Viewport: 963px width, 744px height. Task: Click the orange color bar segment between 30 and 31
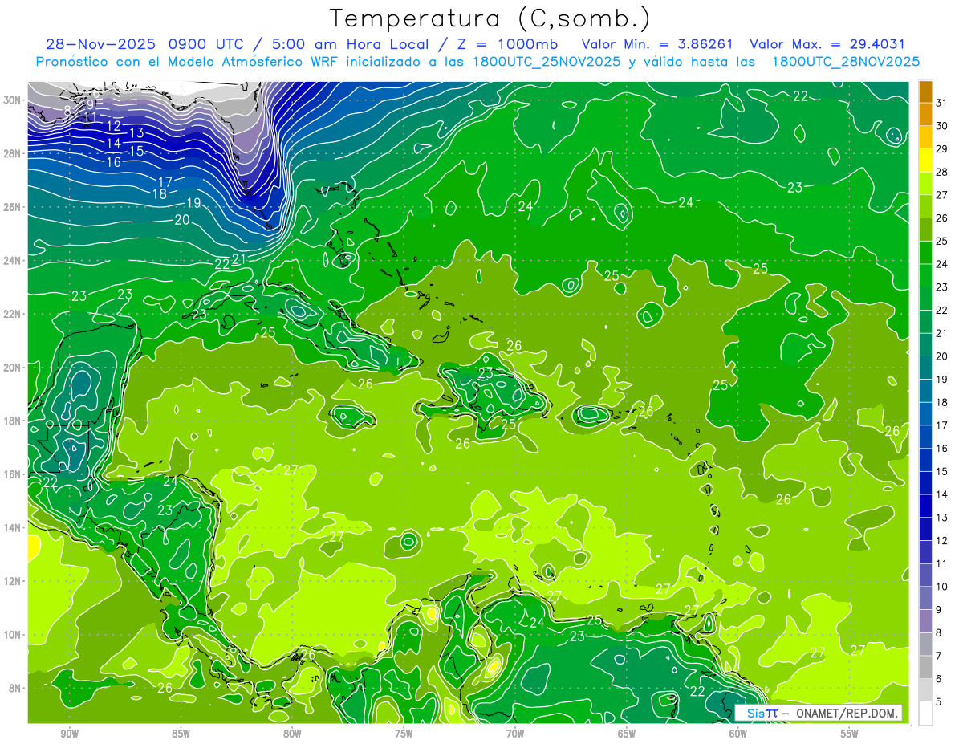(925, 114)
